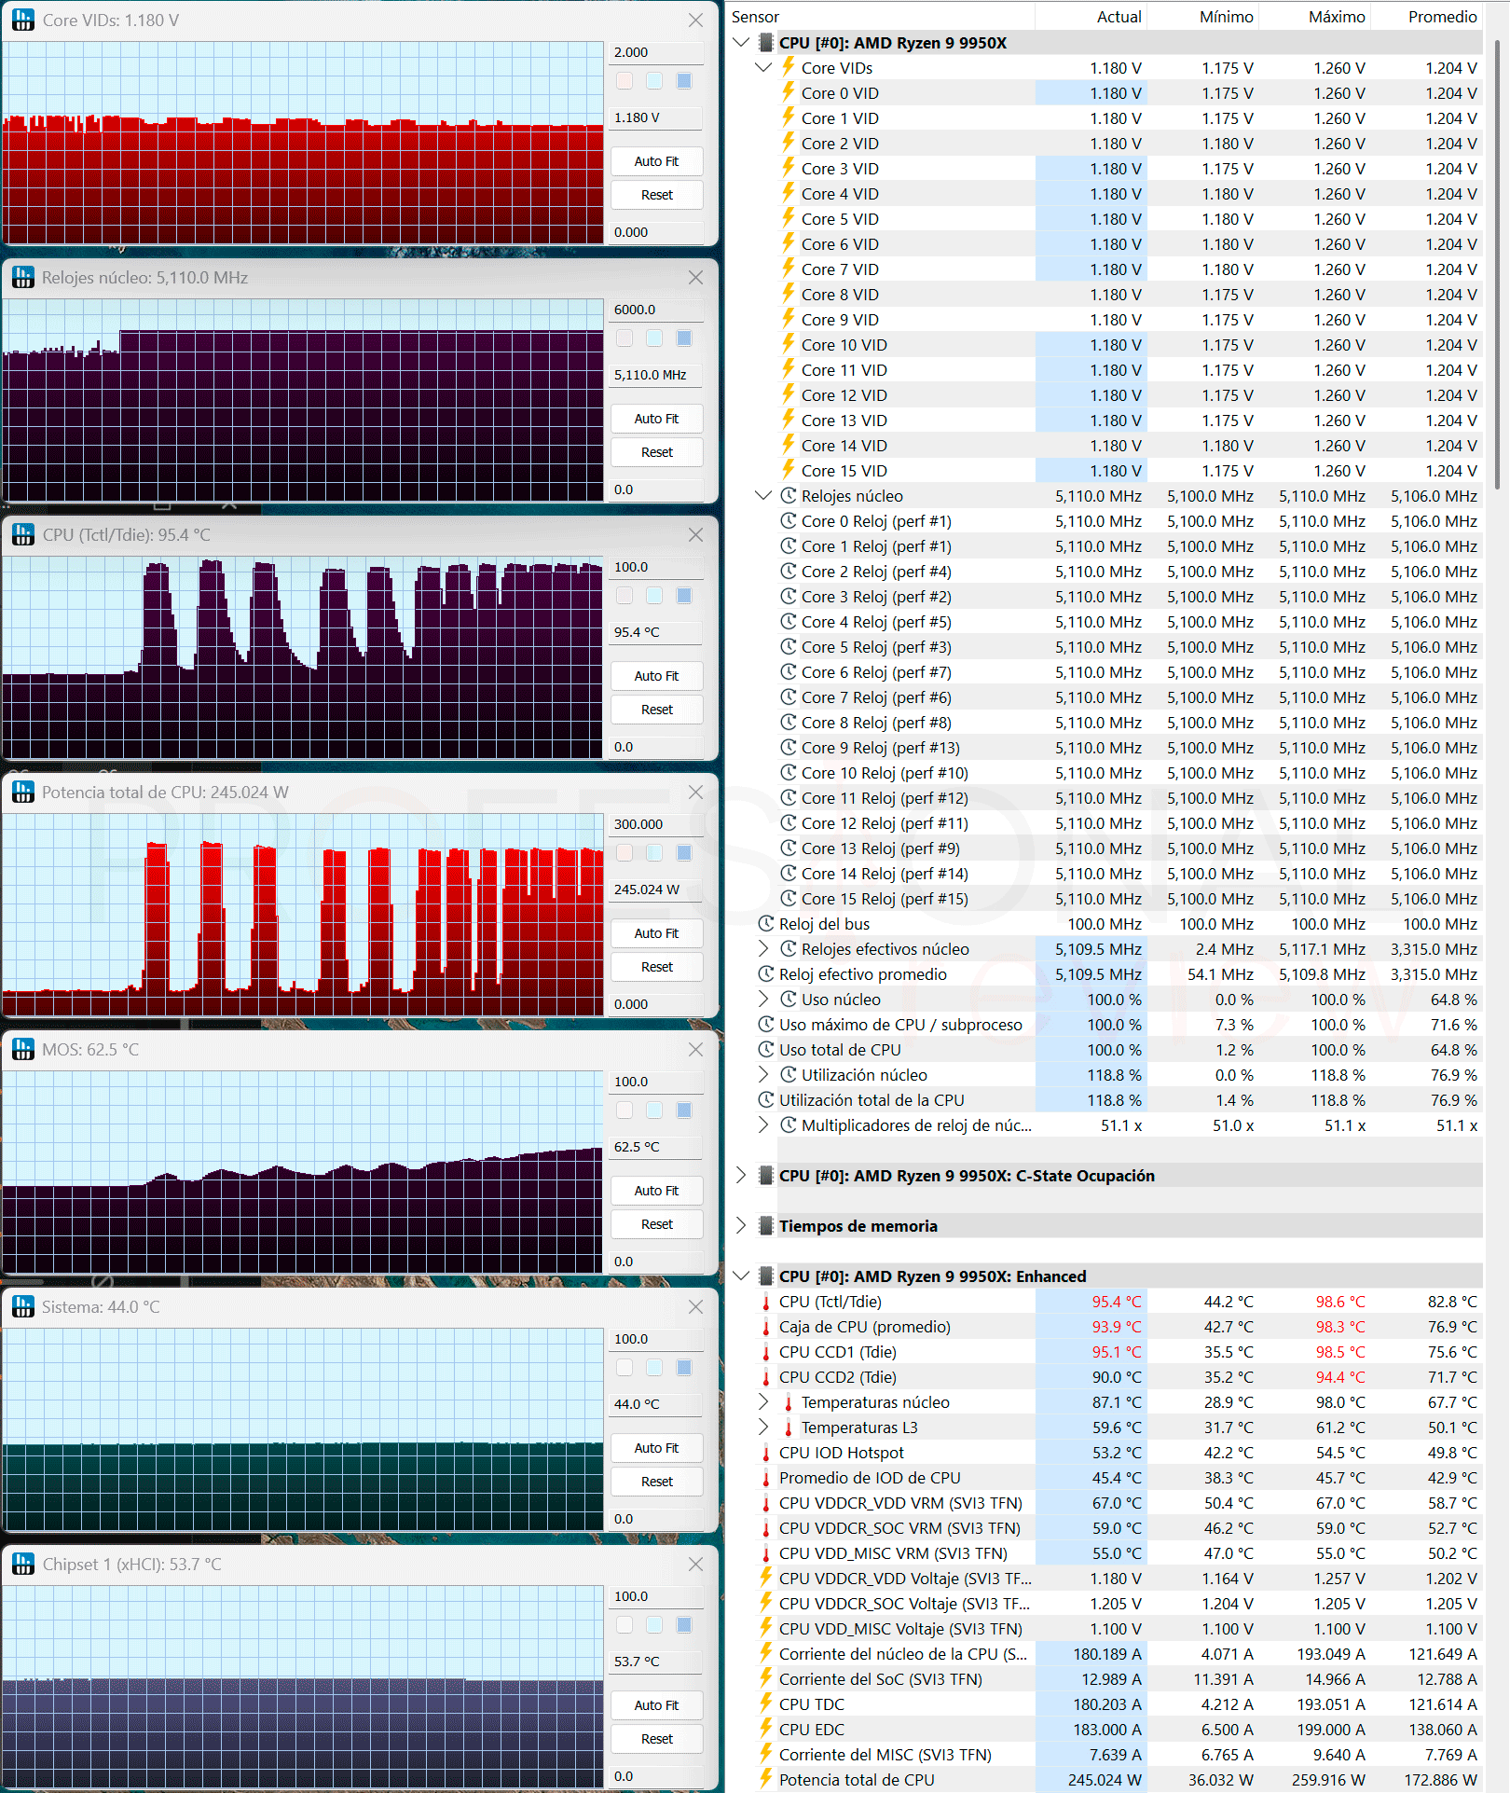Toggle the blue color box in Sistema graph
Image resolution: width=1510 pixels, height=1793 pixels.
pyautogui.click(x=684, y=1368)
